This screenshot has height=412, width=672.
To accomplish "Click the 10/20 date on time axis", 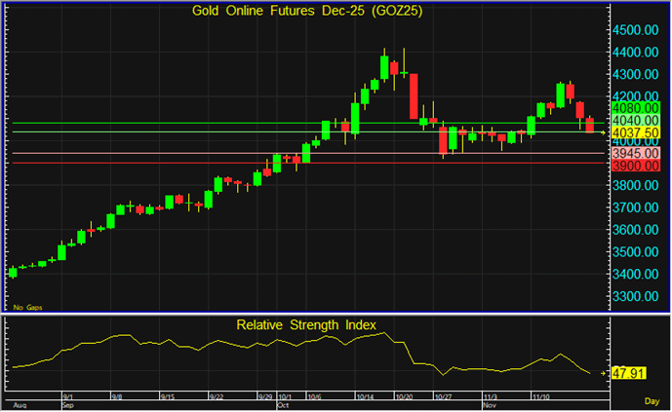I will point(402,397).
